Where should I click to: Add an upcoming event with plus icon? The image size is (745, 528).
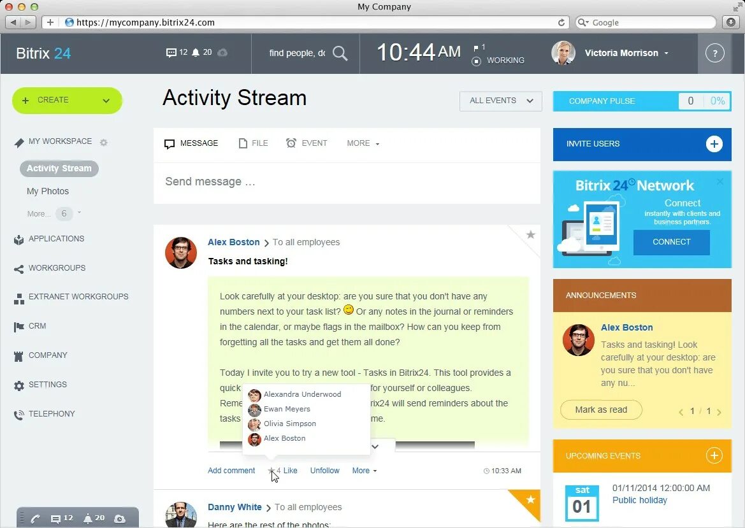(x=714, y=456)
